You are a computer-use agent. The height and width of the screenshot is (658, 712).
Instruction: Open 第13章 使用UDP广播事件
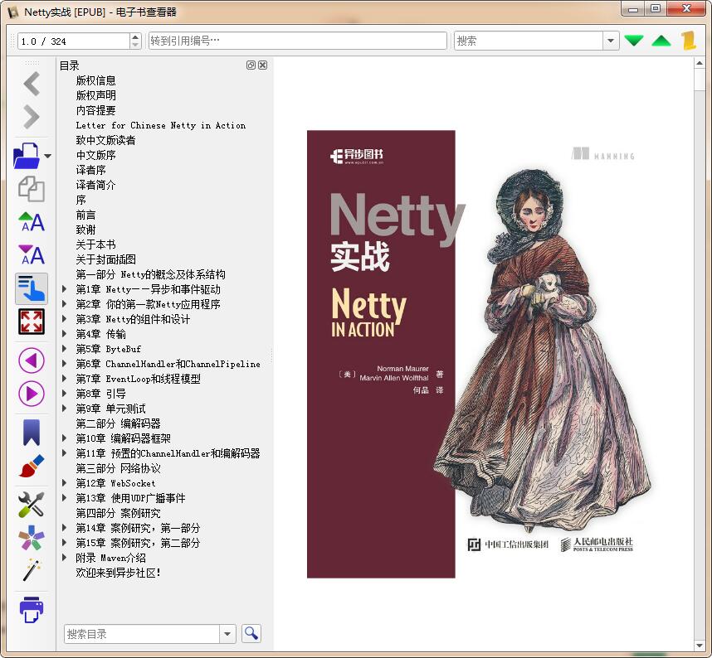(130, 498)
